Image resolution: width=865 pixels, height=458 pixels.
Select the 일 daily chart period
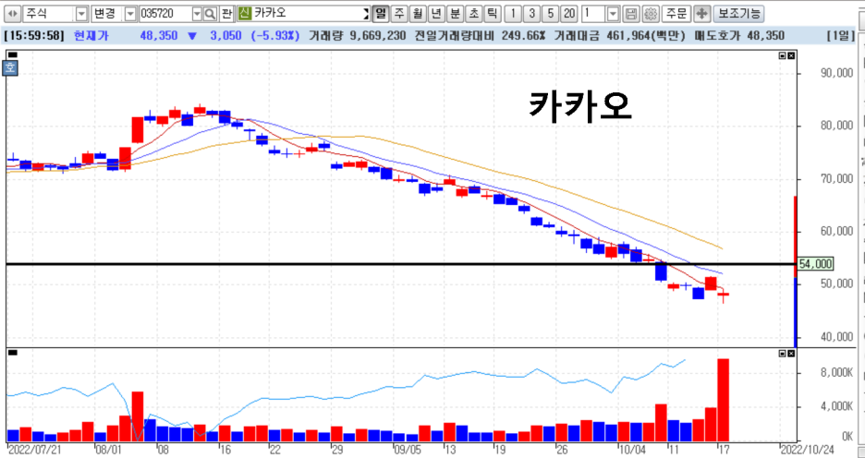point(381,13)
